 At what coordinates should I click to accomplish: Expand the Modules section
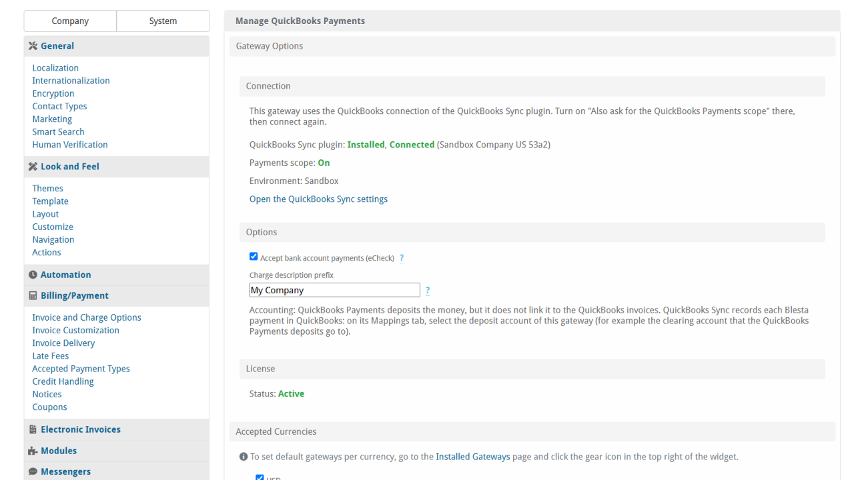coord(117,451)
